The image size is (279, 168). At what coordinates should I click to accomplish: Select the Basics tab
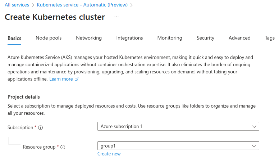(x=14, y=38)
